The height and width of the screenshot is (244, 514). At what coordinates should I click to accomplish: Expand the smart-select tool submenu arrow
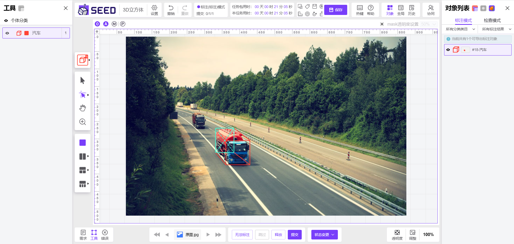[x=88, y=95]
